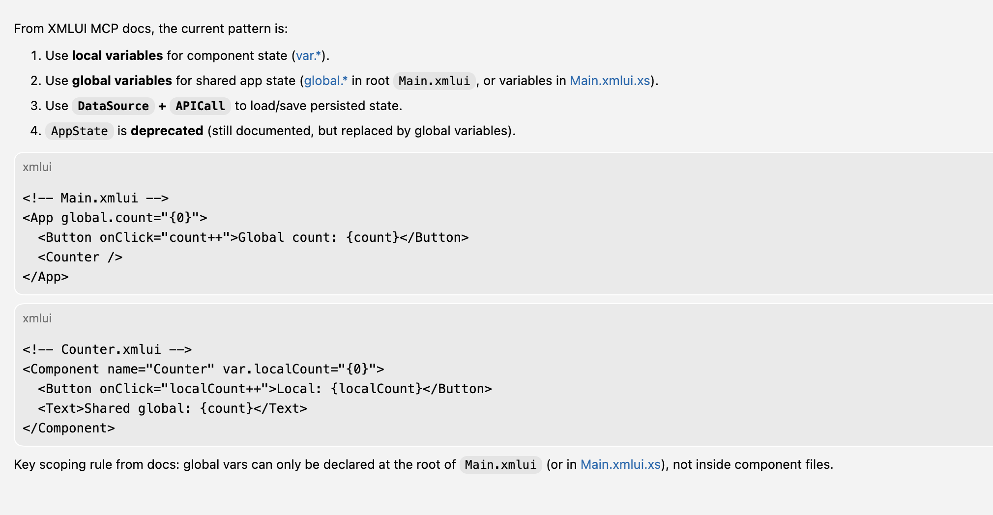Viewport: 993px width, 515px height.
Task: Follow the Main.xmlui.xs link in the scoping rule sentence
Action: [x=620, y=464]
